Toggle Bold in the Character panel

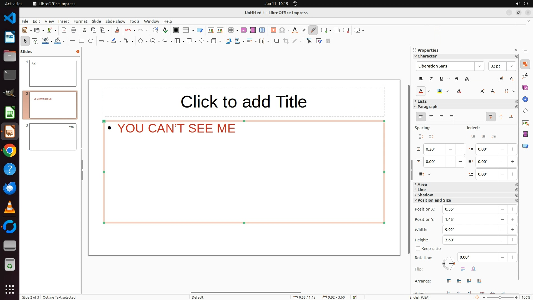tap(421, 79)
